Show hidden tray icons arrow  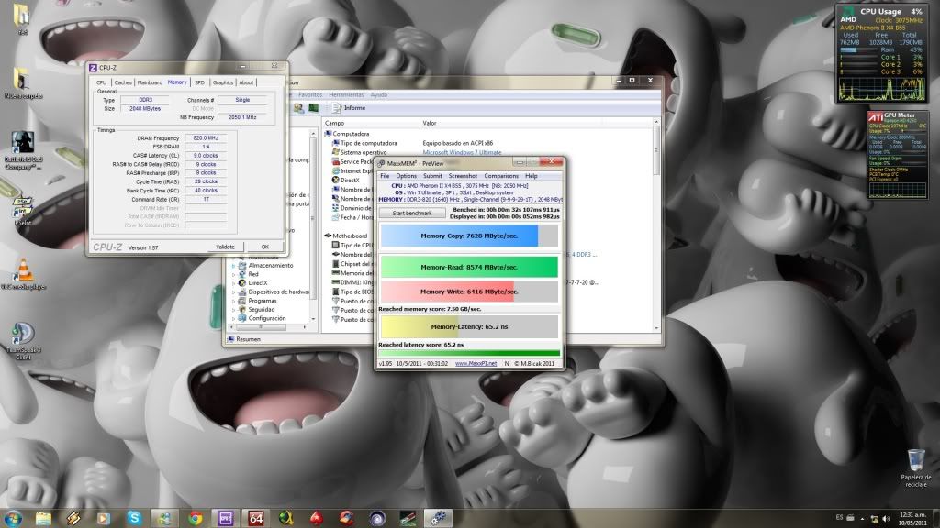pyautogui.click(x=862, y=519)
